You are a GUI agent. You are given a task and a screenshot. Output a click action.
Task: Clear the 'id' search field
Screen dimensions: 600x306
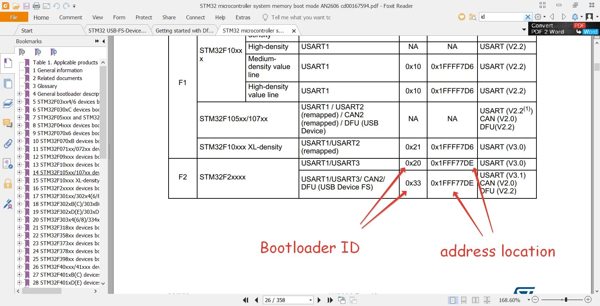[x=527, y=17]
